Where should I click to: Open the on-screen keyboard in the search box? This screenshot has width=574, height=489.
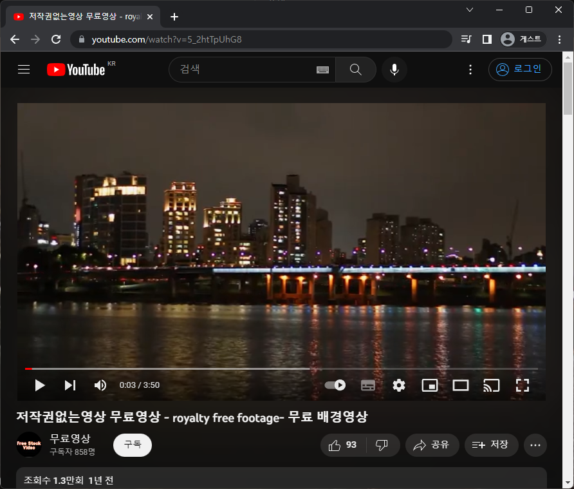click(322, 69)
